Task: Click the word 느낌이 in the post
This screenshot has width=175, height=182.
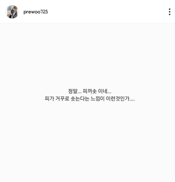Action: click(x=98, y=99)
